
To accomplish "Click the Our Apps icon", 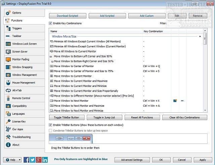I will coord(8,129).
